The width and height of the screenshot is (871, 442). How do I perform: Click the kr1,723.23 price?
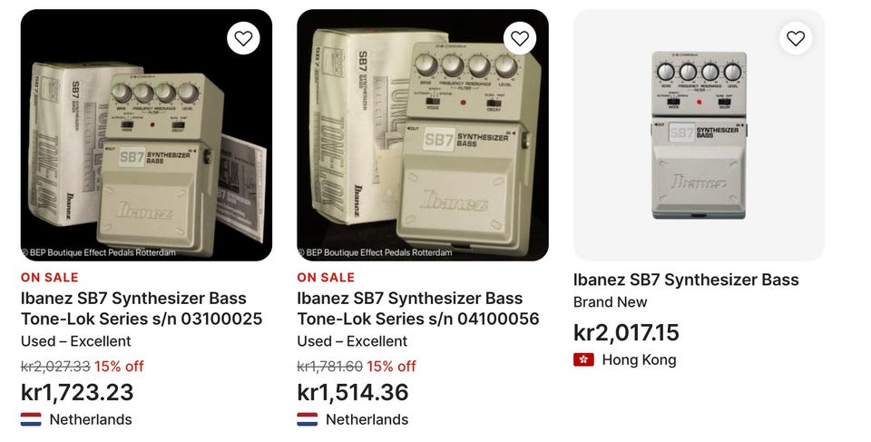[77, 392]
